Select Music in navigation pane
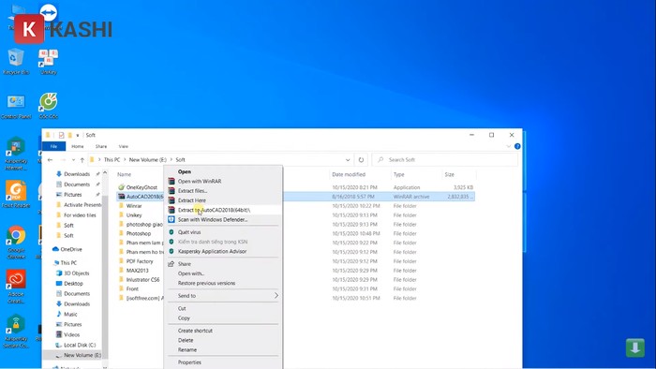The height and width of the screenshot is (369, 656). tap(70, 315)
